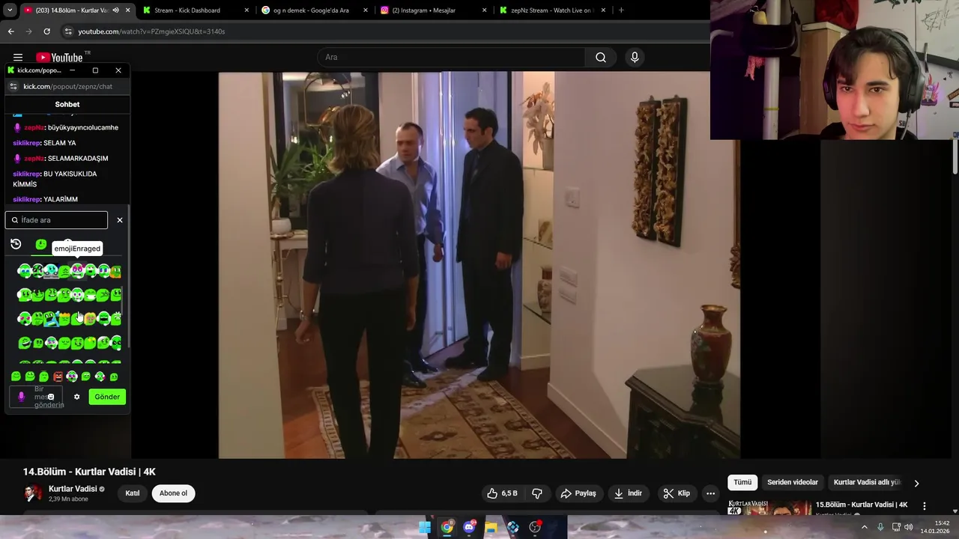Join the channel with the Katıl button
The width and height of the screenshot is (959, 539).
coord(133,493)
